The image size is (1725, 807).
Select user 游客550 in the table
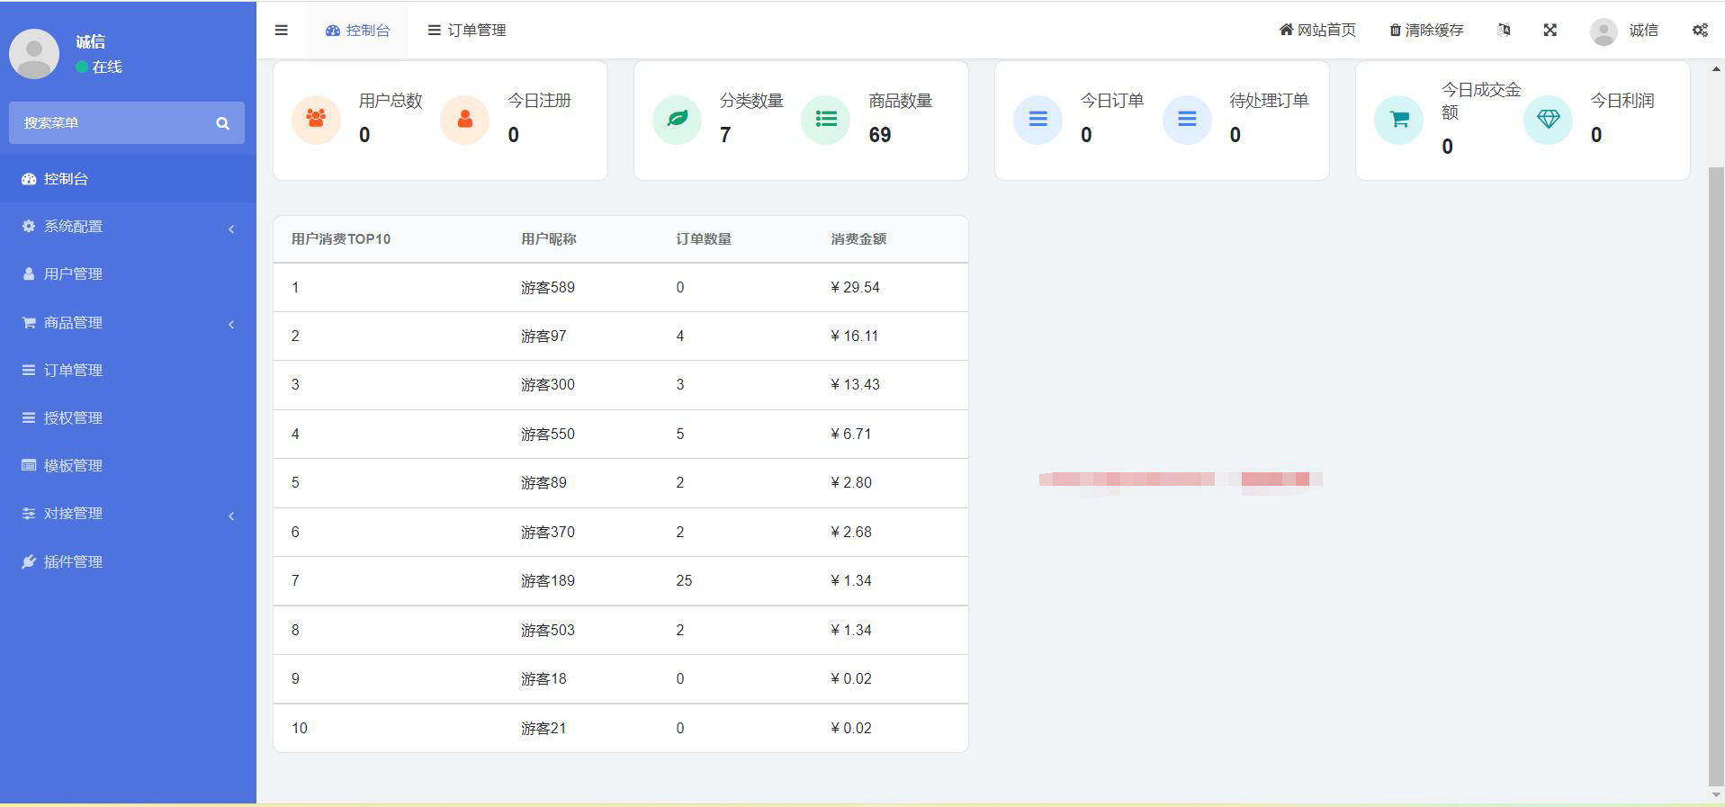tap(548, 435)
